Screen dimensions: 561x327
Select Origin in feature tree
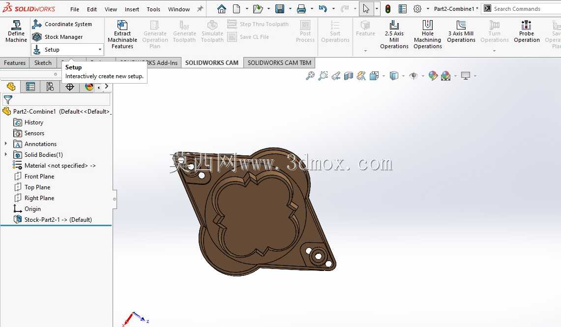[x=32, y=208]
